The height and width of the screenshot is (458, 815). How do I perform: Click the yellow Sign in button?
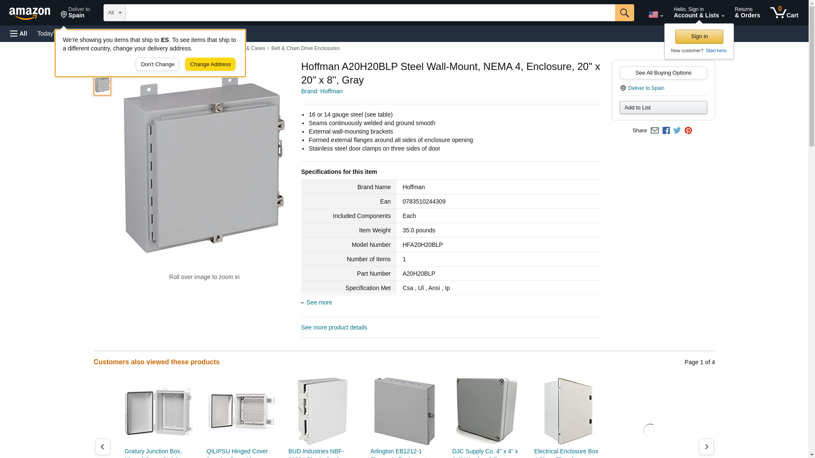click(x=699, y=36)
